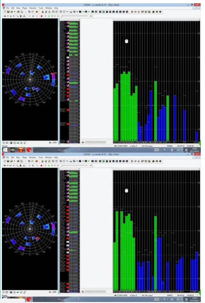Click the white dot in upper signal chart
This screenshot has height=303, width=205.
[x=126, y=41]
